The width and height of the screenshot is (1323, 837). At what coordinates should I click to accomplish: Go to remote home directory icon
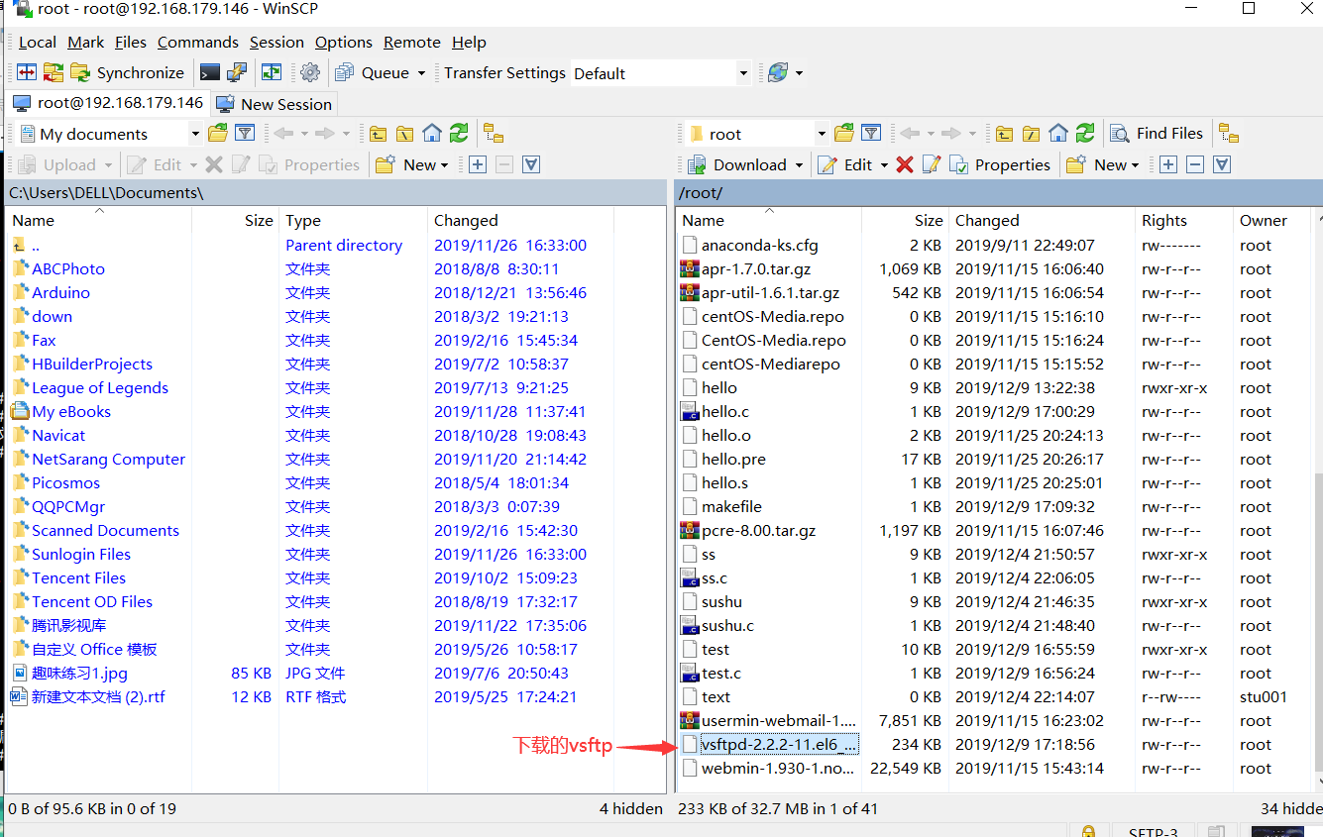tap(1057, 133)
